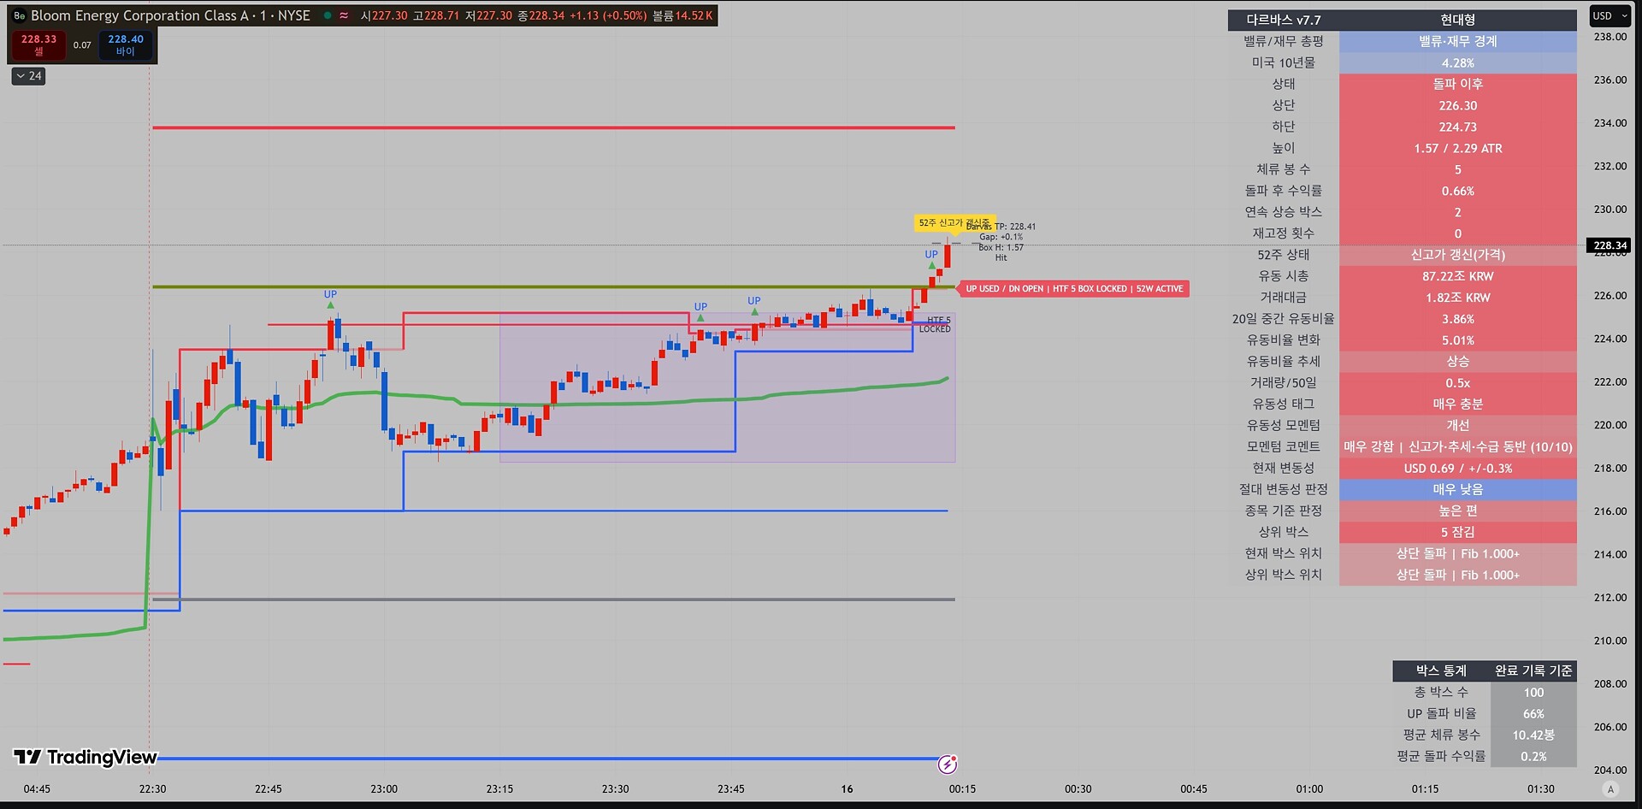1642x809 pixels.
Task: Click the +1.13 (+0.50%) change value
Action: point(610,15)
